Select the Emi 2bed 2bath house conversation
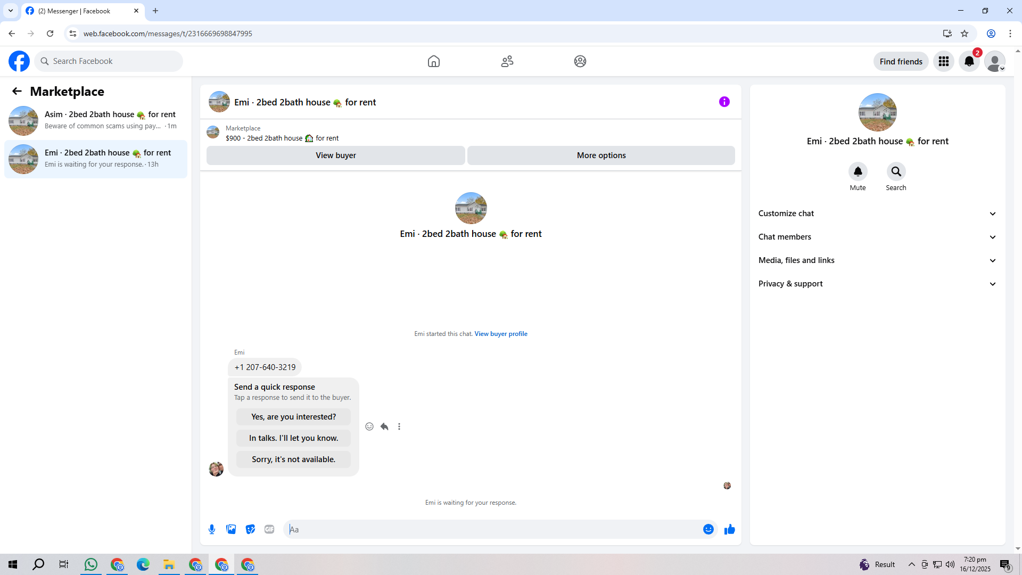The width and height of the screenshot is (1022, 575). 96,159
